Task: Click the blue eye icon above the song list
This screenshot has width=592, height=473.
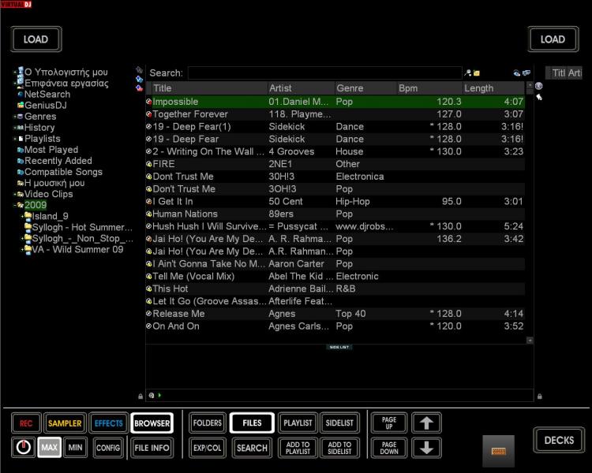Action: click(x=517, y=73)
